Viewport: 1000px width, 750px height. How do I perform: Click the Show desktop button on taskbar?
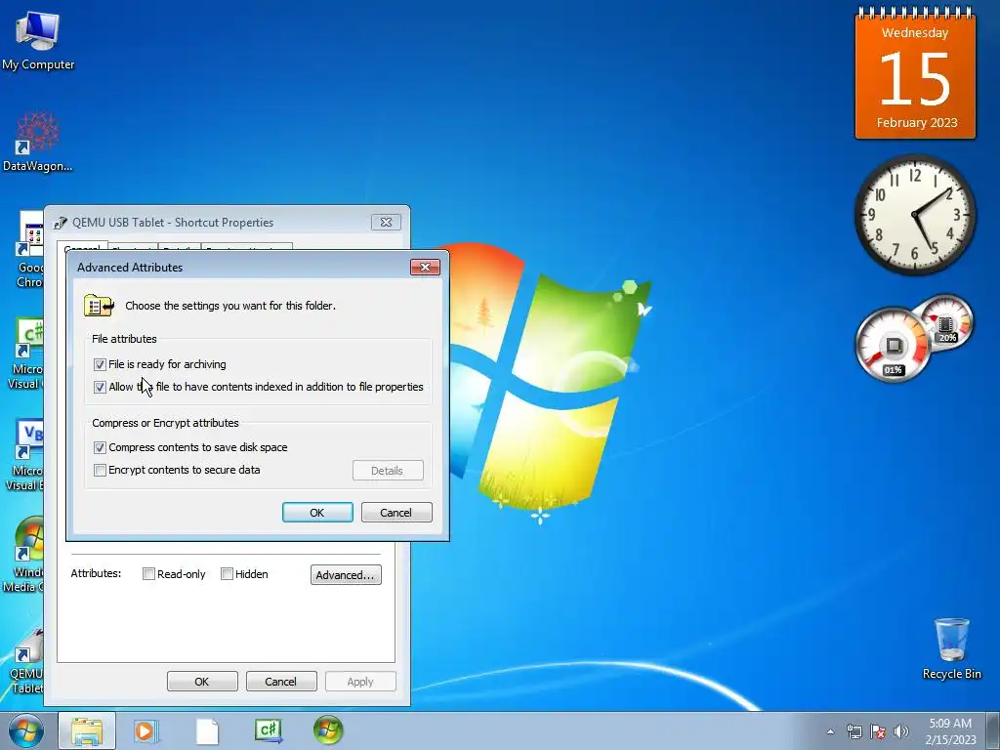point(993,731)
